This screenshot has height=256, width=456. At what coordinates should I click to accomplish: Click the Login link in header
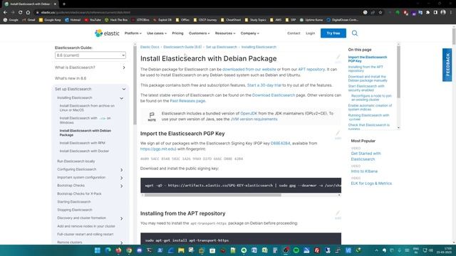[311, 33]
